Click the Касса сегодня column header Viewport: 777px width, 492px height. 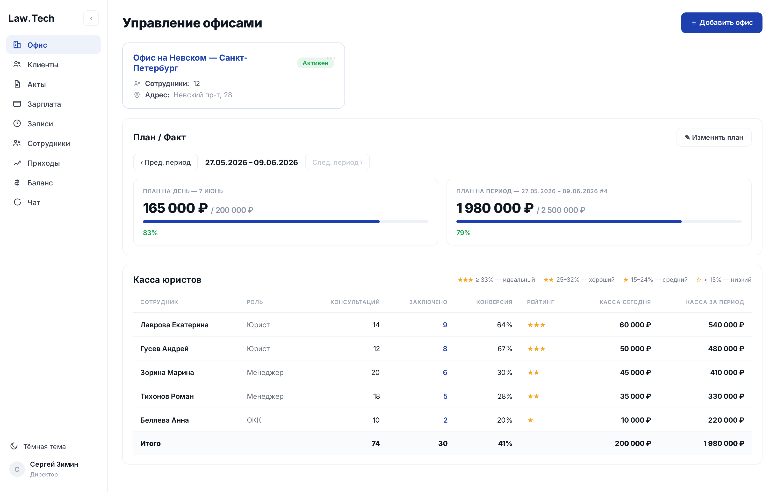pos(625,302)
